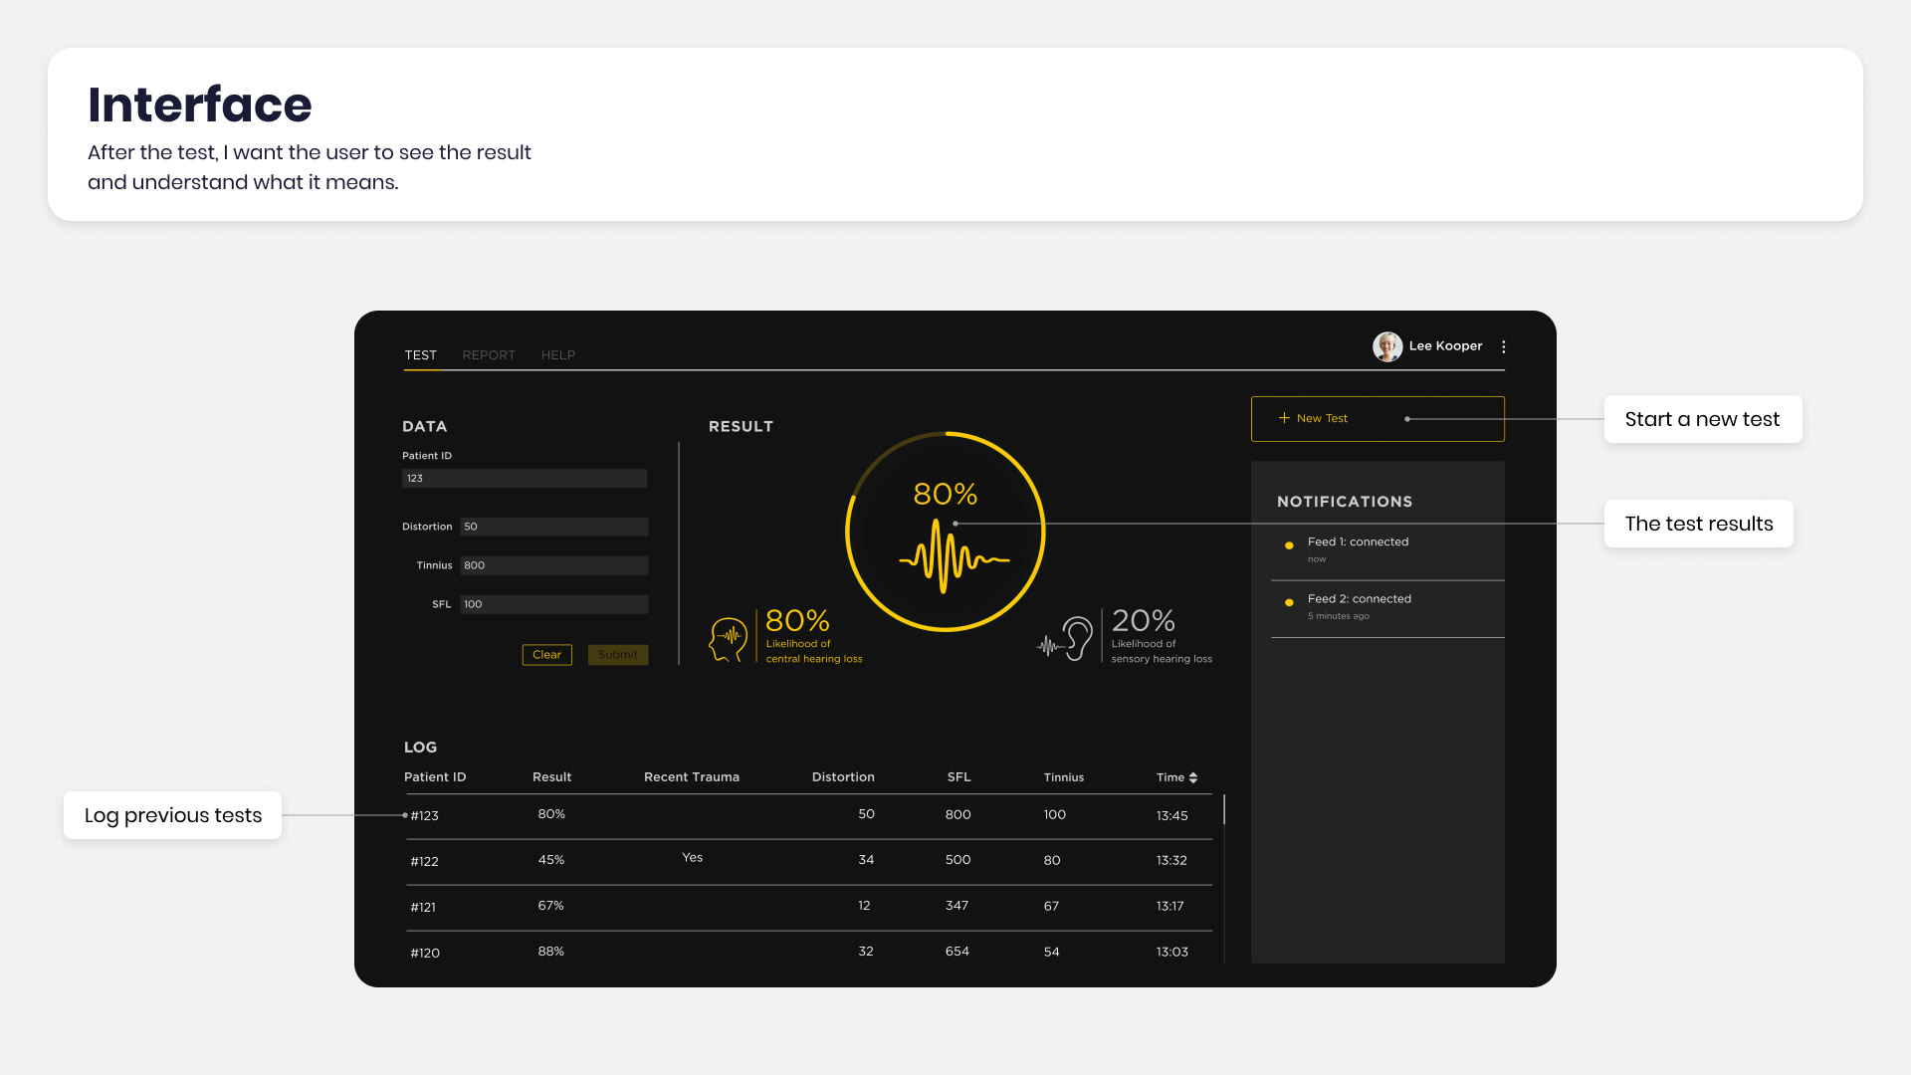The image size is (1911, 1075).
Task: Click the head icon for central hearing loss
Action: click(729, 639)
